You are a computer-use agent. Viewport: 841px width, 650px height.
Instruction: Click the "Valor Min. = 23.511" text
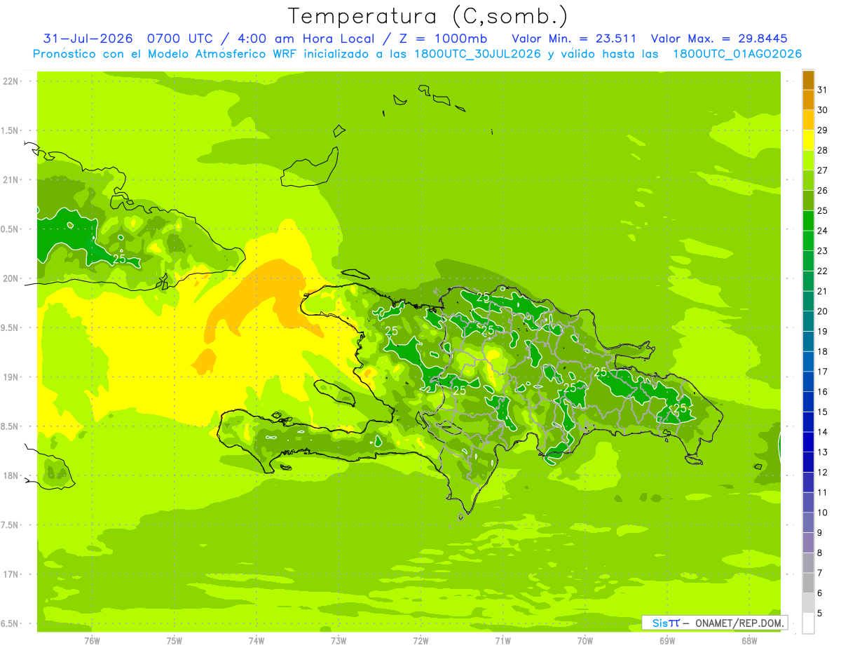[574, 39]
